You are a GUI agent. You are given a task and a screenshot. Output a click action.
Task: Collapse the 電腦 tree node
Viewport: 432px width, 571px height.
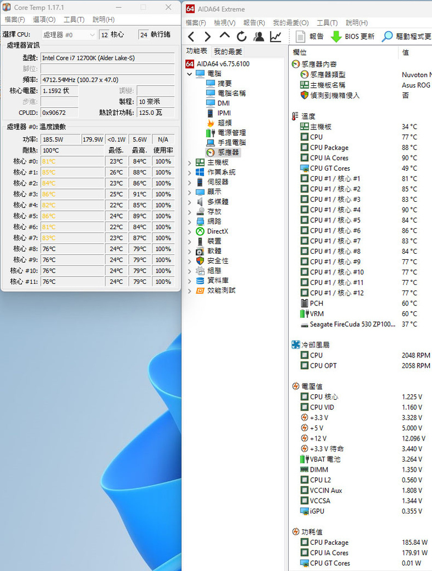click(190, 74)
